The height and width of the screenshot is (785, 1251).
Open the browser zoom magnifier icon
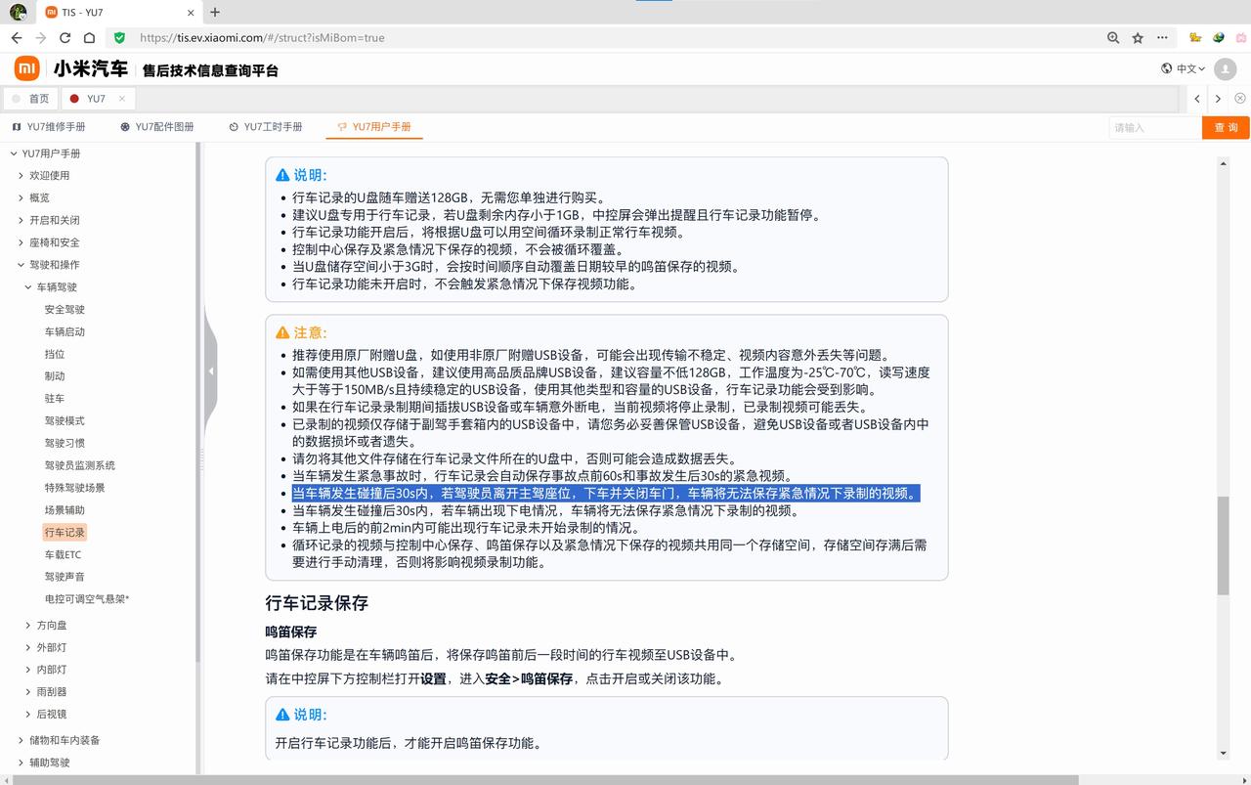click(x=1113, y=37)
